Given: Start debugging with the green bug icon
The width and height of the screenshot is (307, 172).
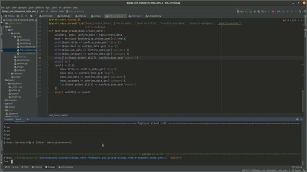Looking at the screenshot, I should coord(255,11).
